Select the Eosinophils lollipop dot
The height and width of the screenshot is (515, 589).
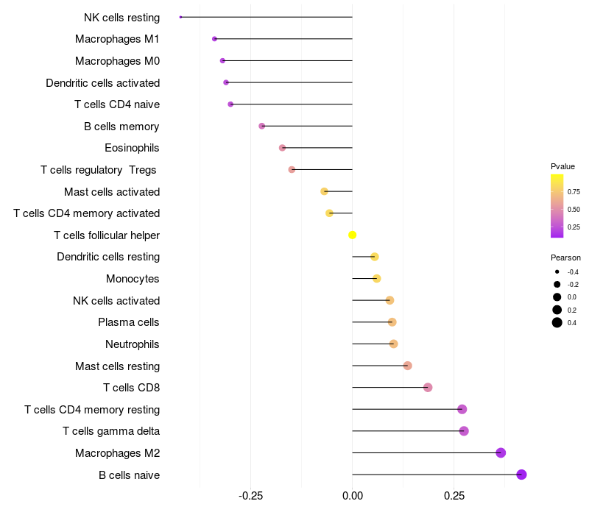[282, 148]
